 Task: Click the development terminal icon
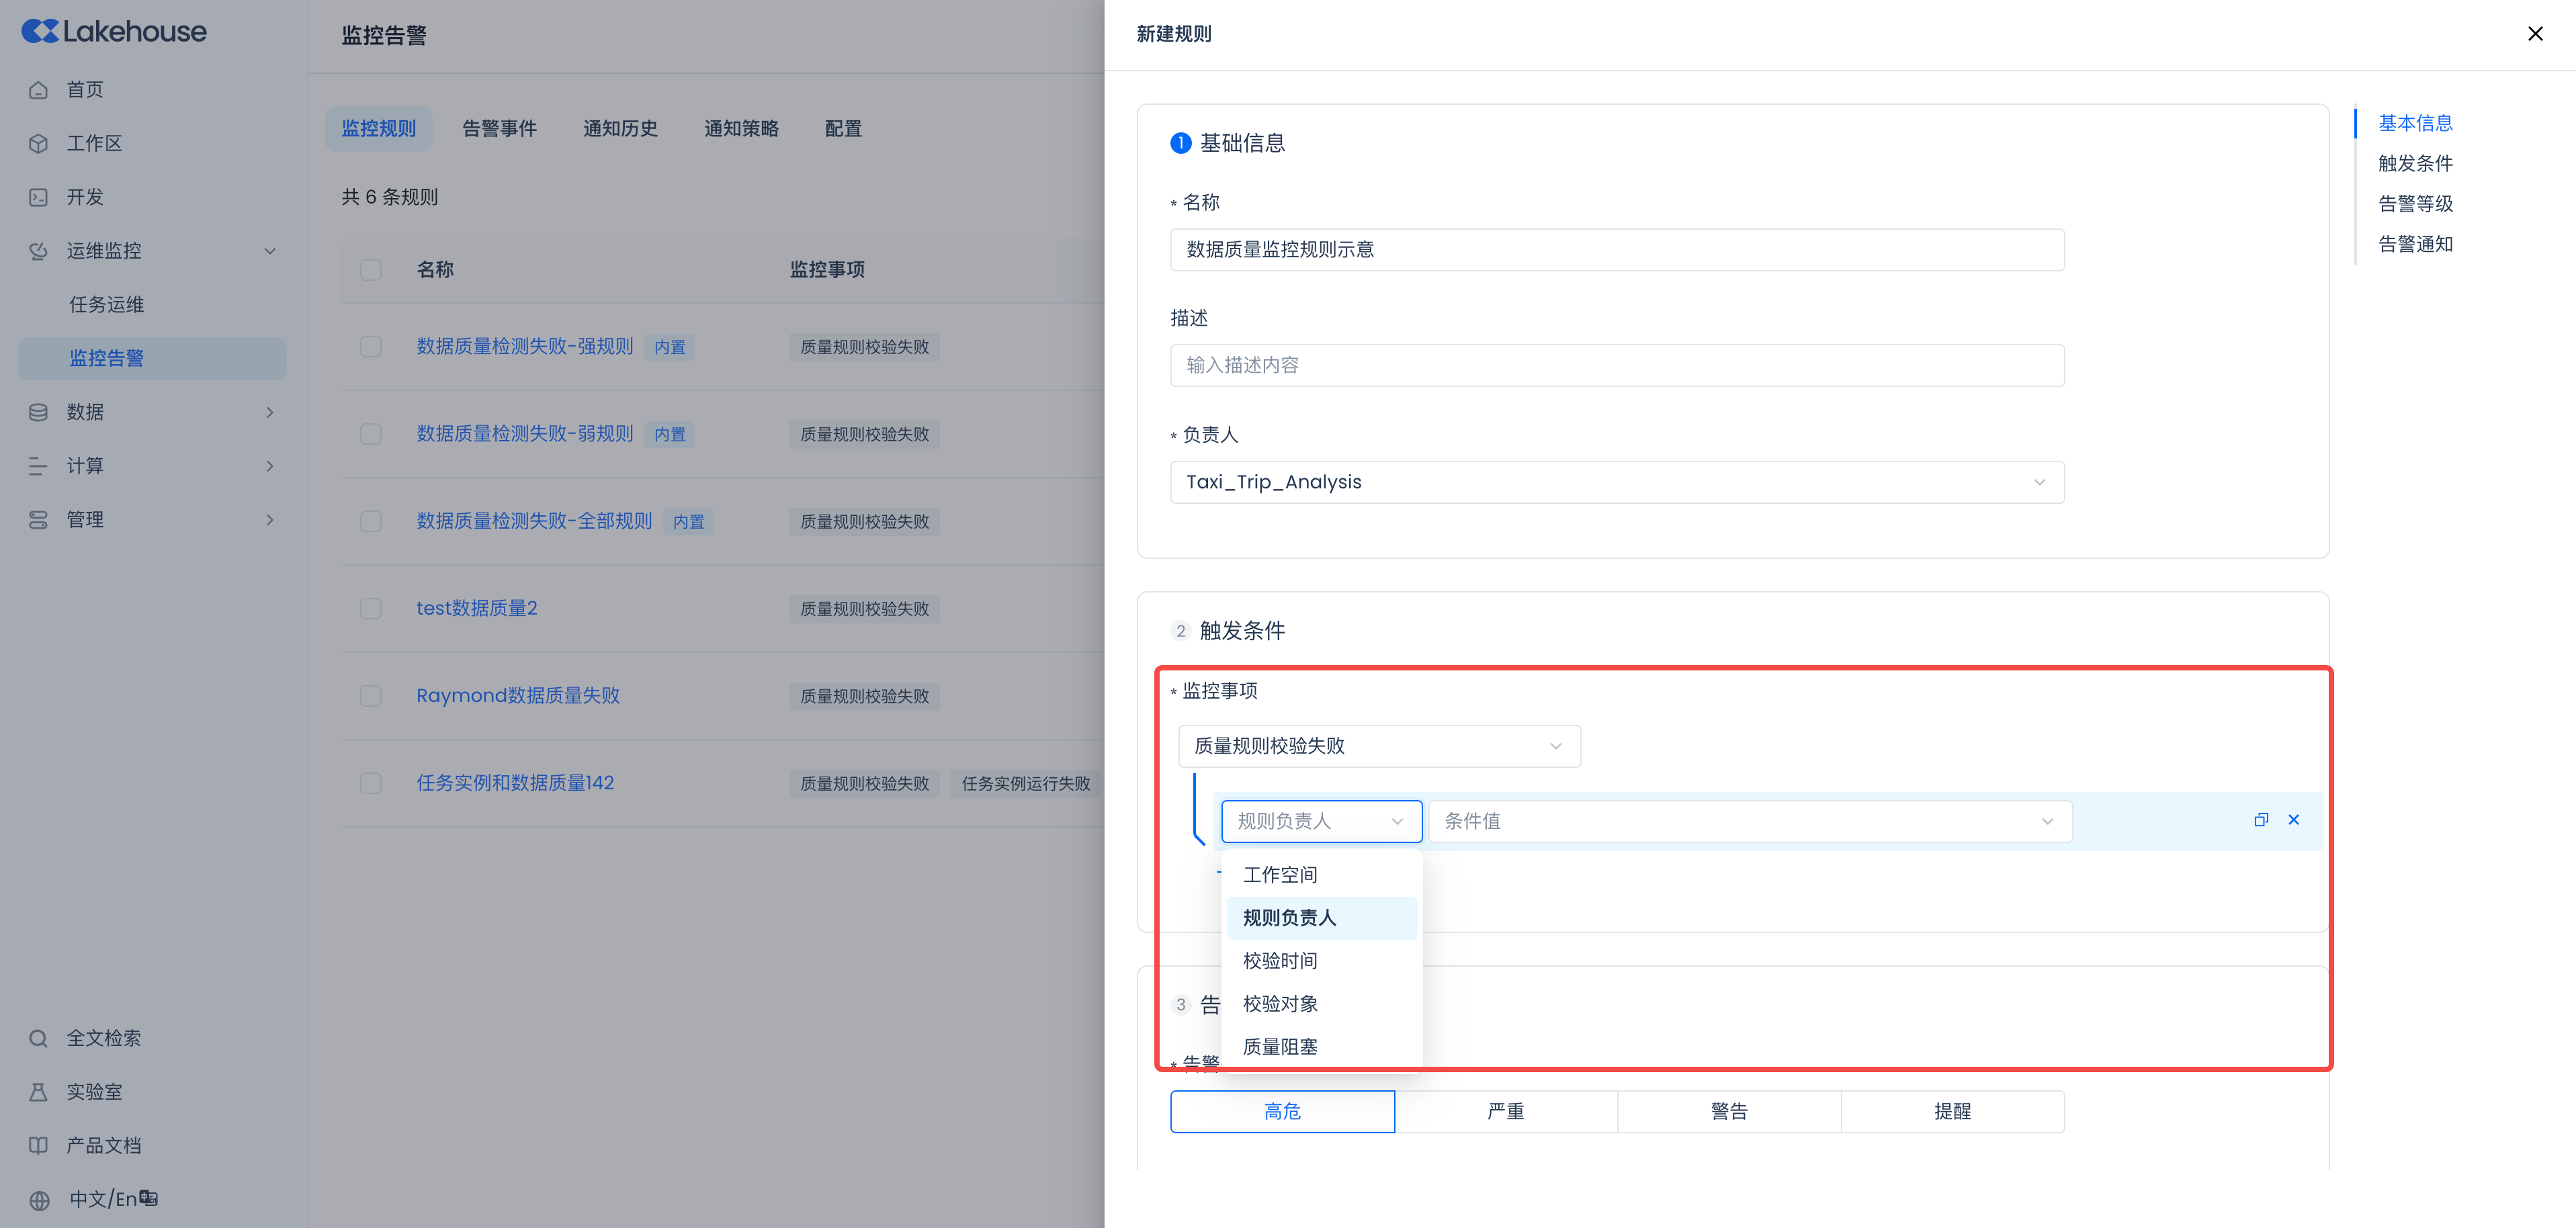click(38, 197)
